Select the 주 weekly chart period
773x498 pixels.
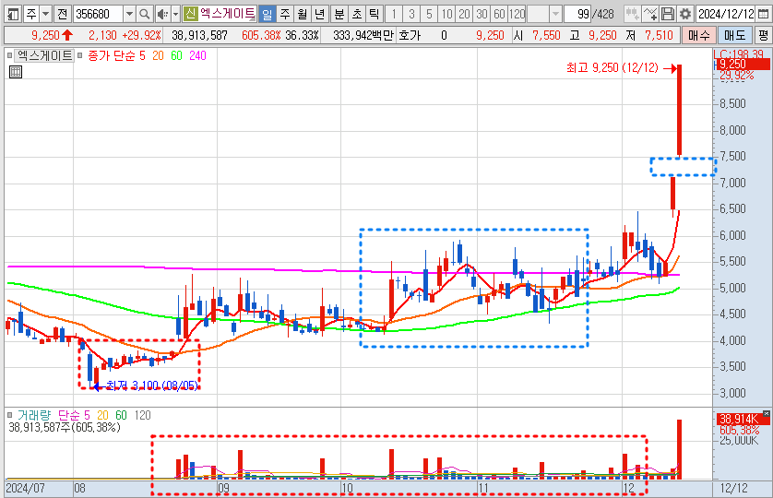[x=285, y=14]
